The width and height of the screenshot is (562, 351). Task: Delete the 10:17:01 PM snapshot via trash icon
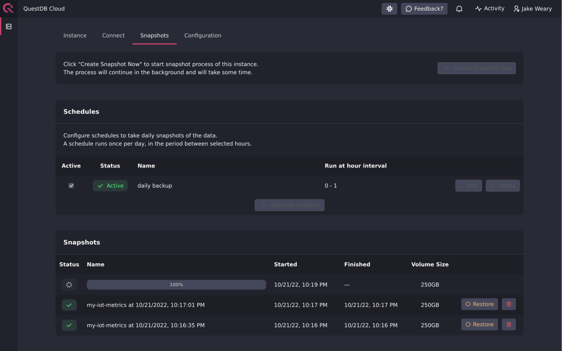click(509, 304)
